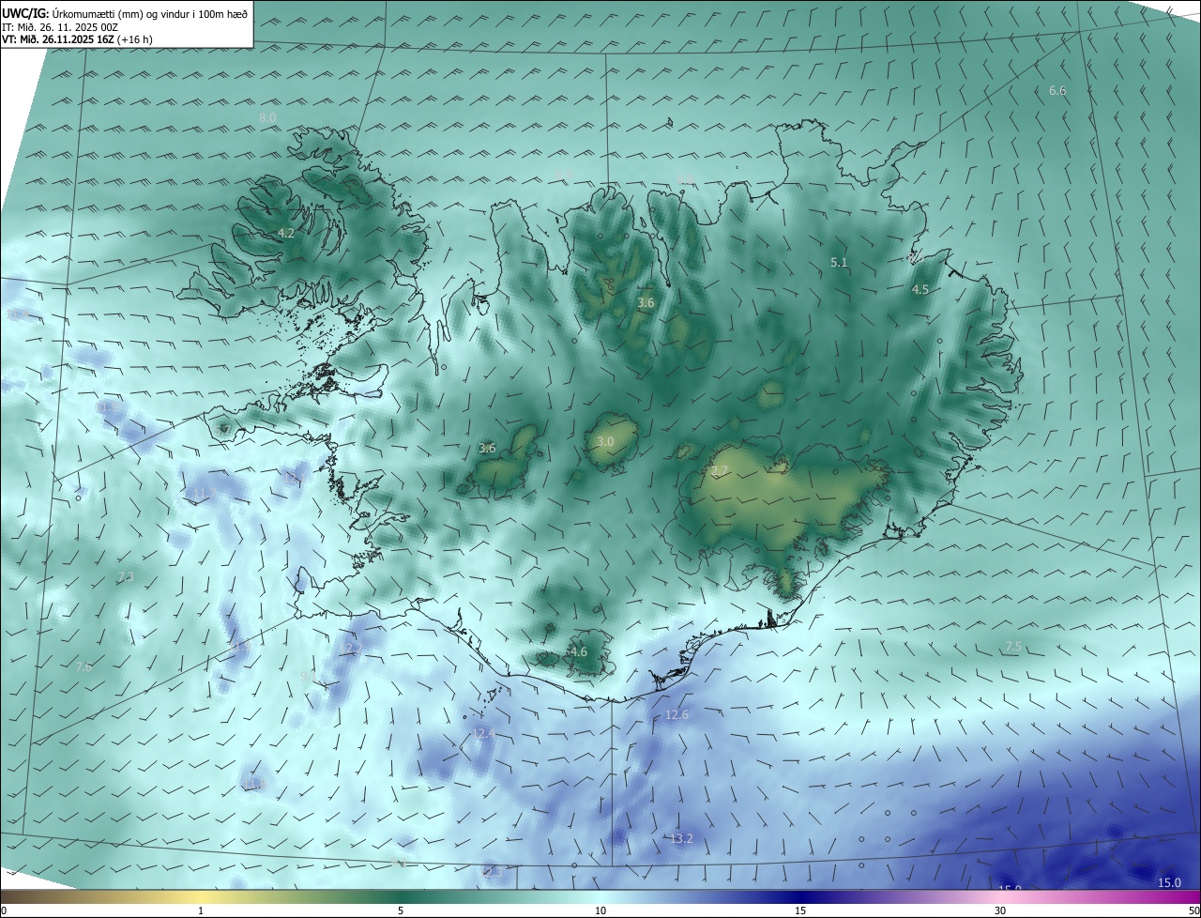This screenshot has height=918, width=1201.
Task: Click the '5' tick on the colour scale
Action: 401,910
